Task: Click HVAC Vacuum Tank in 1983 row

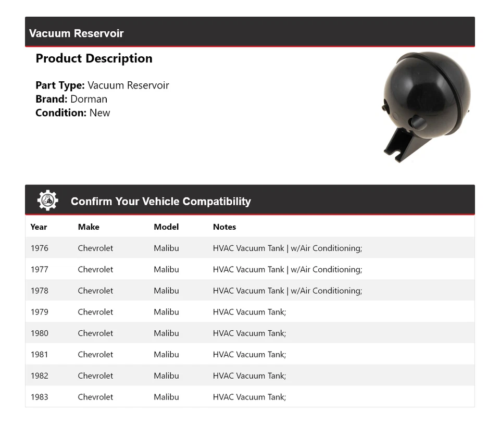Action: 249,397
